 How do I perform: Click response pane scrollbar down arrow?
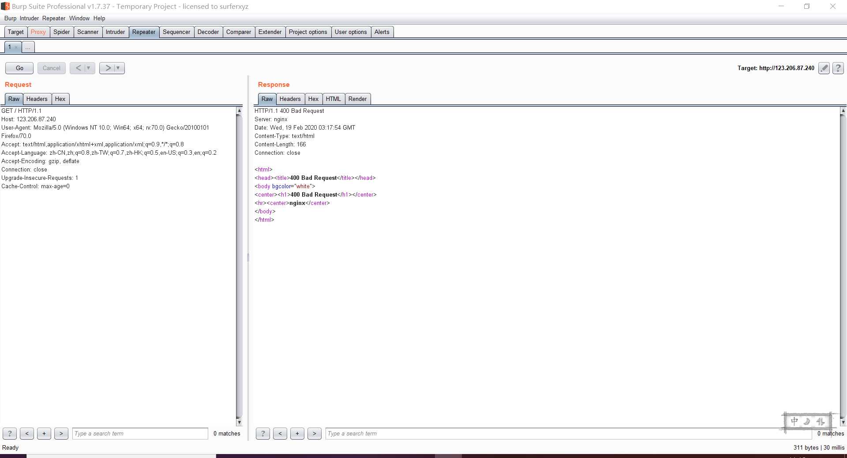click(843, 422)
